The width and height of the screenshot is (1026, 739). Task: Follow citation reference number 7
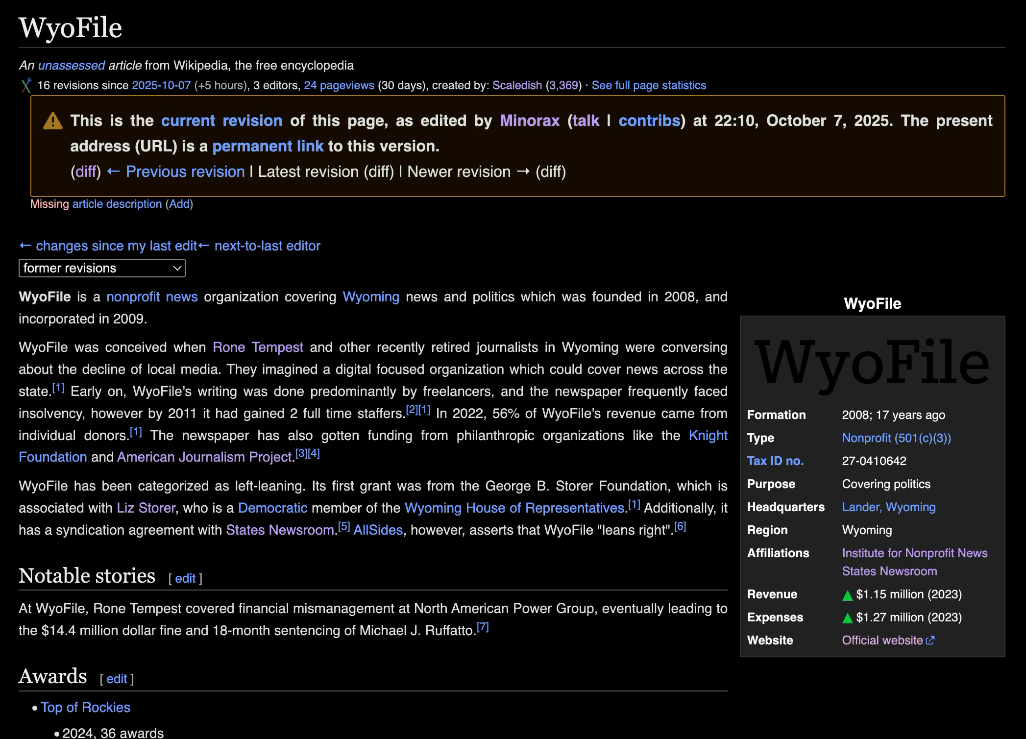click(483, 627)
